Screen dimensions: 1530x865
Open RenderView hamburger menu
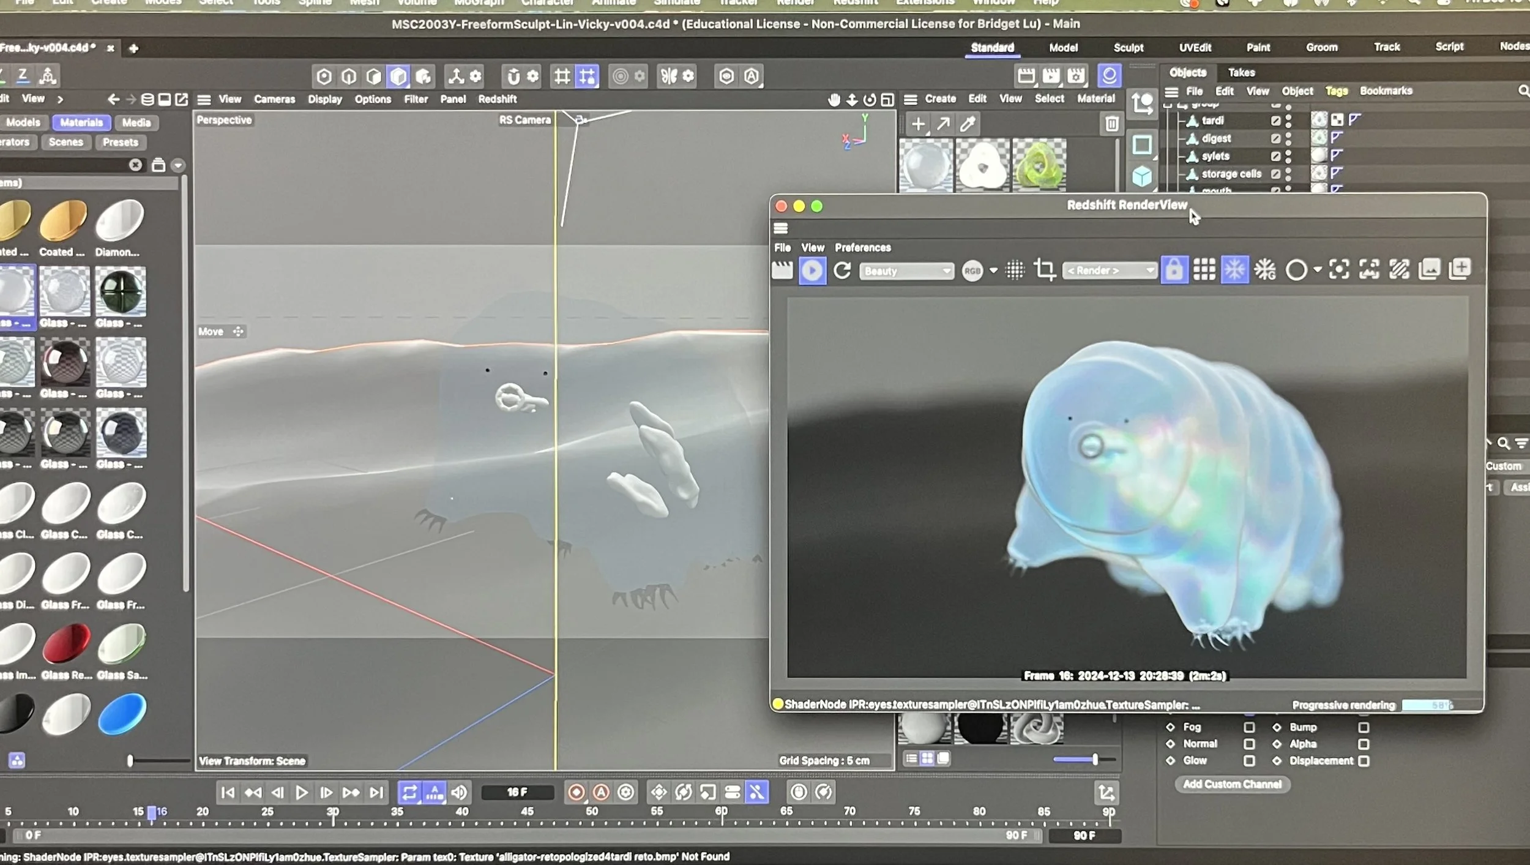click(x=781, y=228)
